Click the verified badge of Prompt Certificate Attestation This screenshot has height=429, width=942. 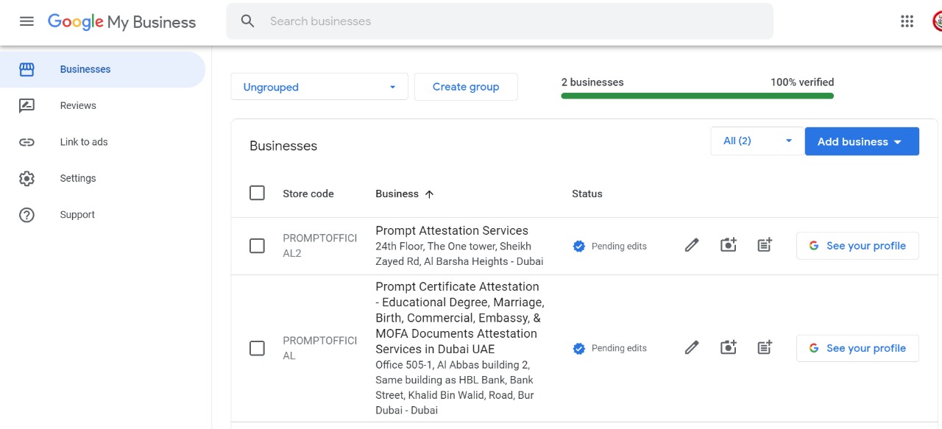579,349
